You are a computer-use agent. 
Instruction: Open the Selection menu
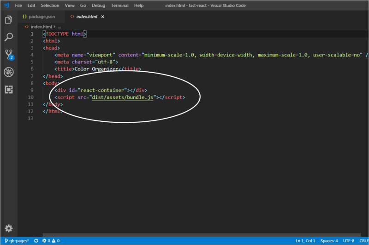tap(50, 6)
